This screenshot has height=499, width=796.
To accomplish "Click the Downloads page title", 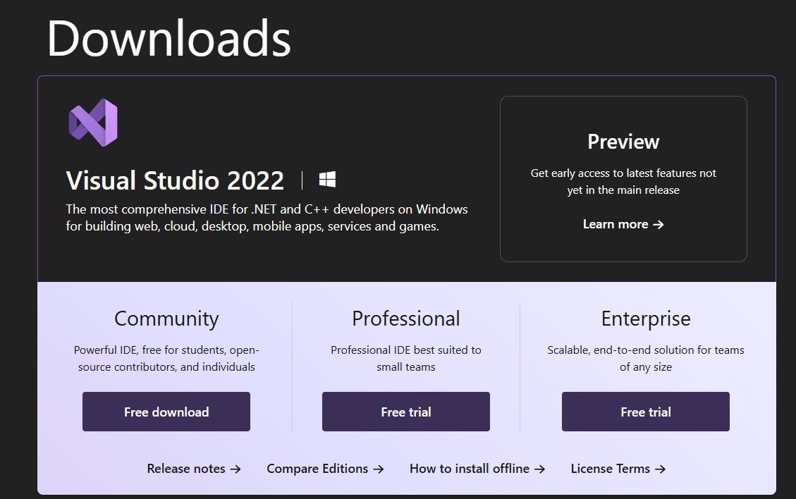I will [169, 38].
